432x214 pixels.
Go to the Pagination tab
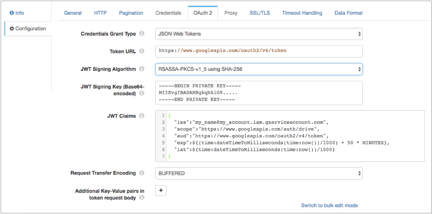pos(131,13)
